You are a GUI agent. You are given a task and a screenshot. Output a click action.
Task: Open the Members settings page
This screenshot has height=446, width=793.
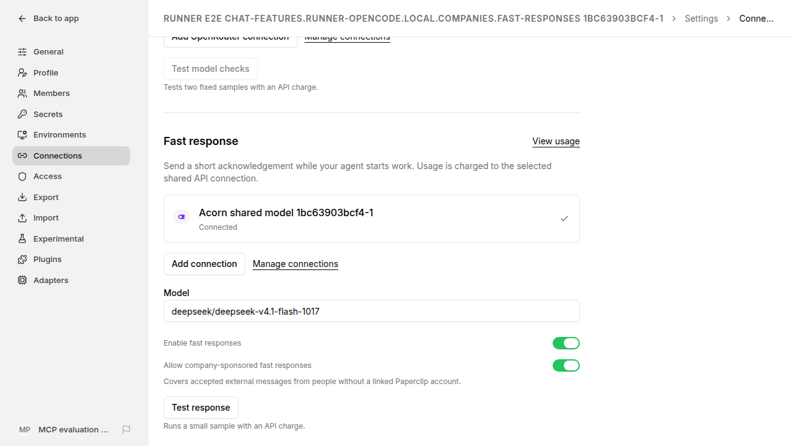(71, 94)
